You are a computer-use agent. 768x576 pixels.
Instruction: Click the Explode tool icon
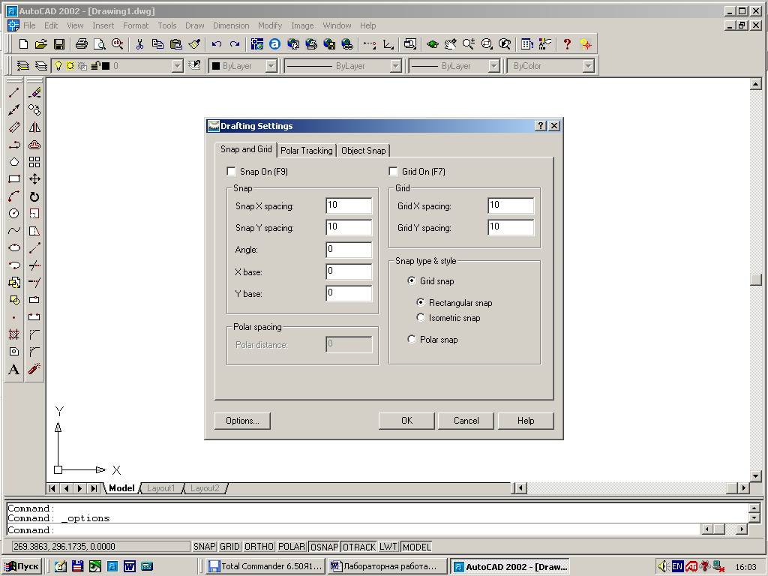point(34,369)
